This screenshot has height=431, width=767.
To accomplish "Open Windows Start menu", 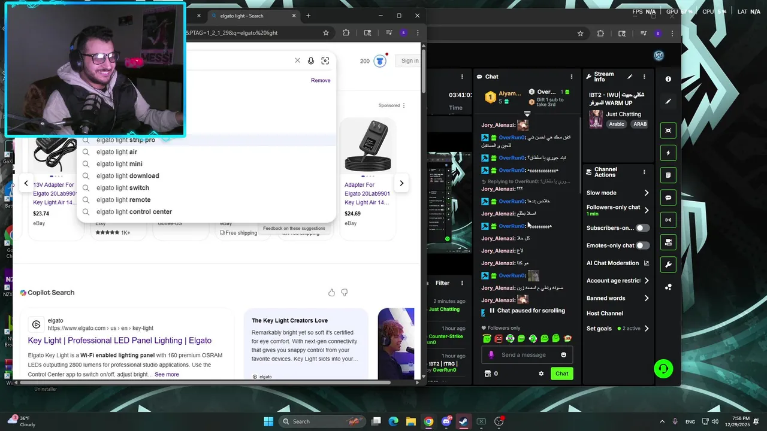I will (x=268, y=421).
